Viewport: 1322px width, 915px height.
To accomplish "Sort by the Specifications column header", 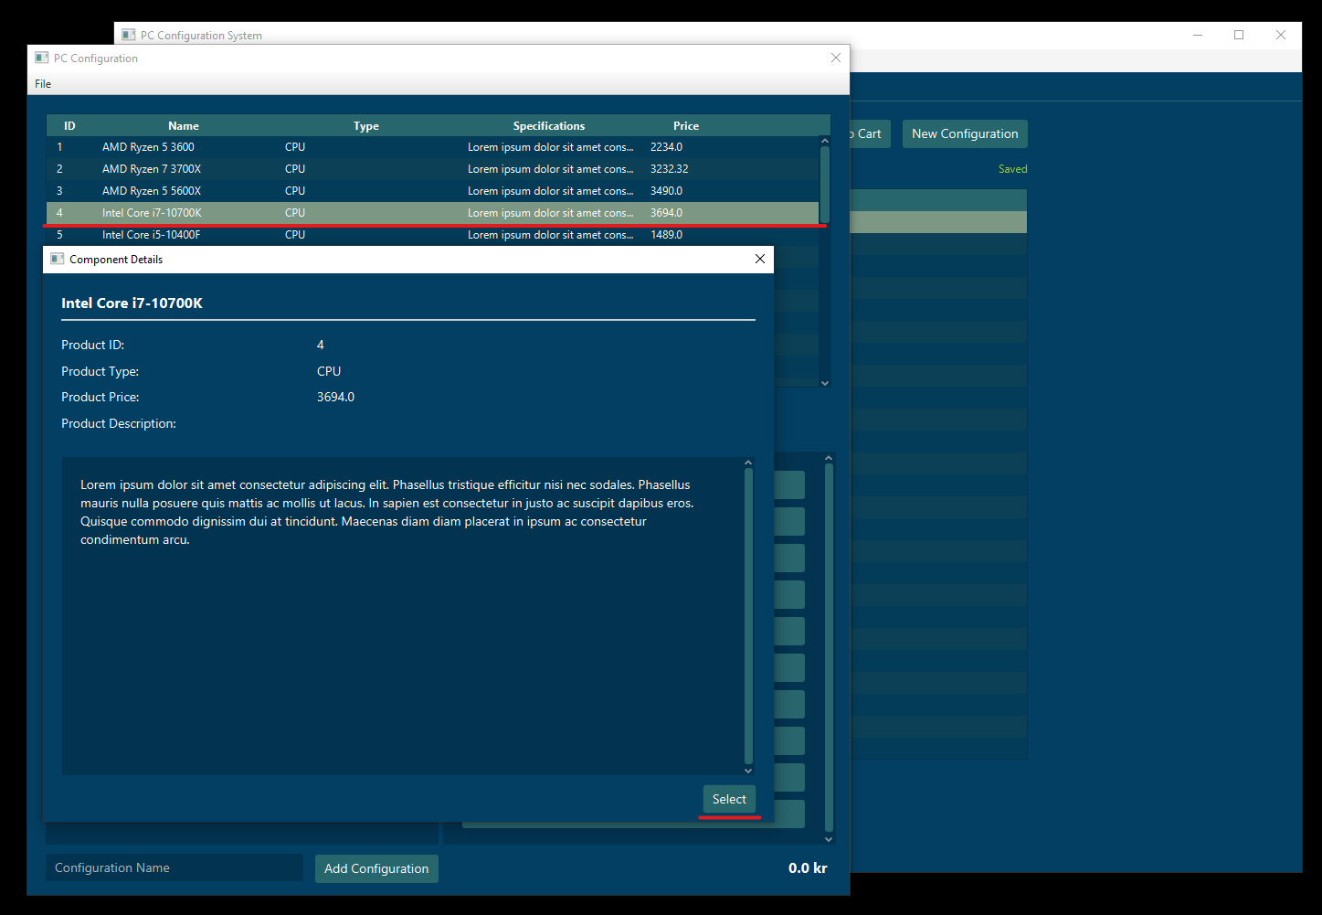I will click(x=549, y=126).
